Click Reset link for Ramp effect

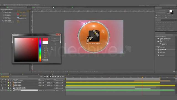18,11
